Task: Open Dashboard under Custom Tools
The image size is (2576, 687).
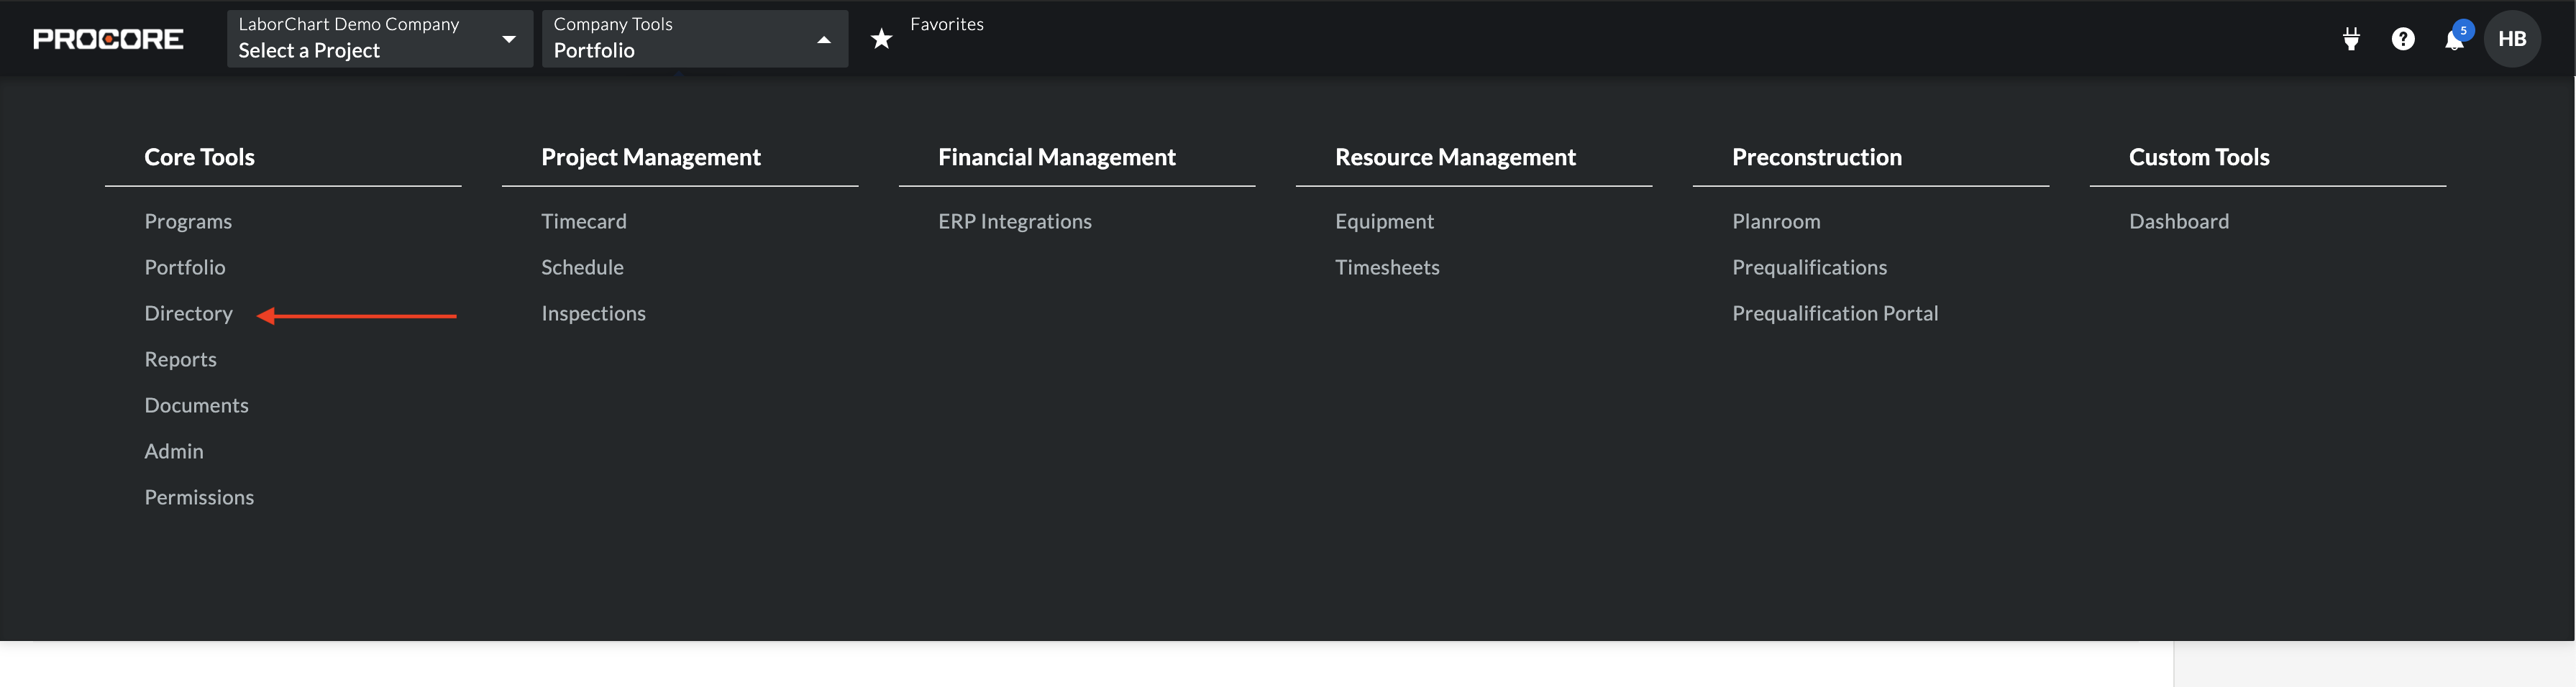Action: (x=2179, y=221)
